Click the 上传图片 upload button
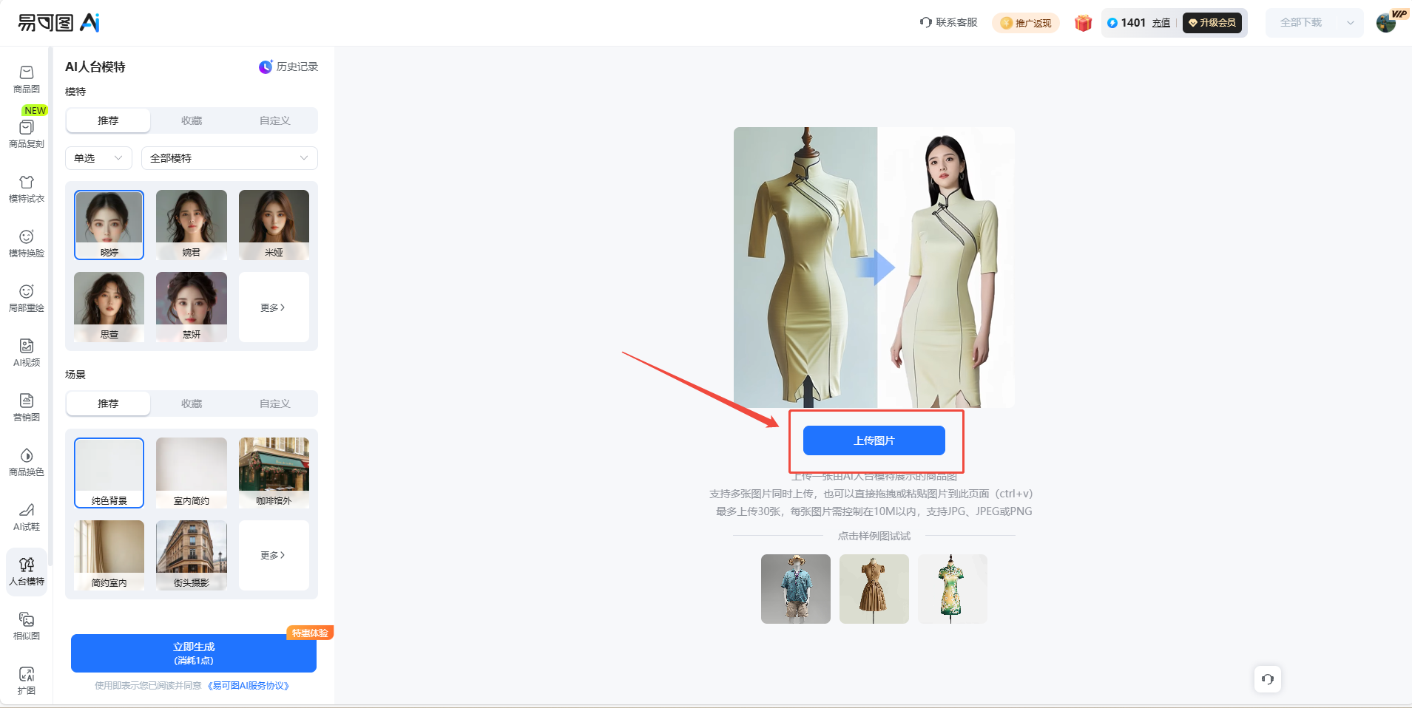This screenshot has width=1412, height=708. 874,440
